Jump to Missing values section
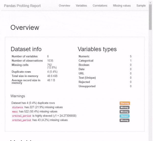The height and width of the screenshot is (141, 153). (122, 6)
